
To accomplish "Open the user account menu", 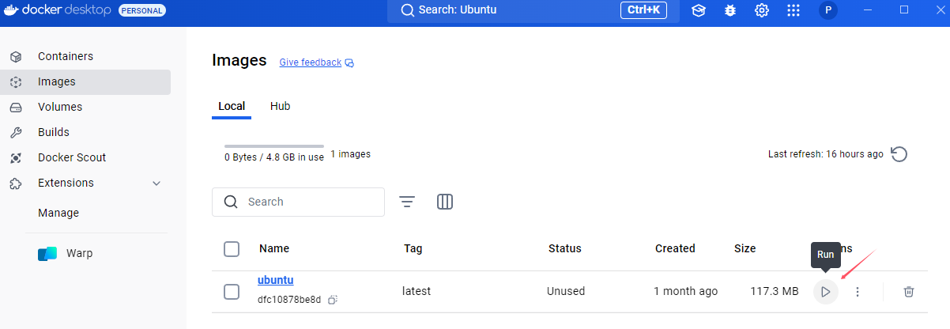I will [827, 11].
